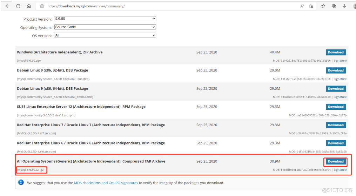
Task: Click the Windows (Architecture Independent), ZIP Archive title
Action: (x=60, y=52)
